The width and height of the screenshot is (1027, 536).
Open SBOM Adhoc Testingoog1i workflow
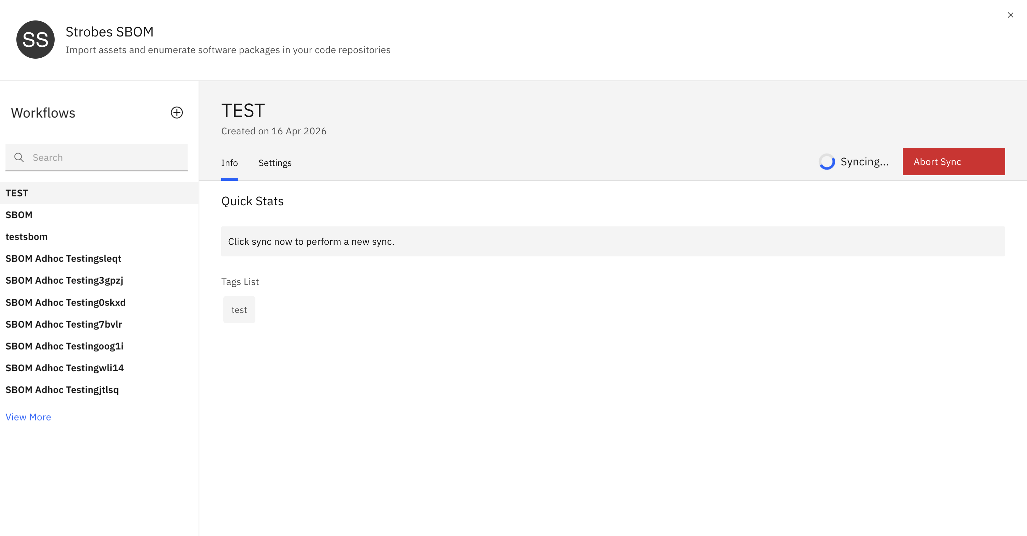(64, 346)
